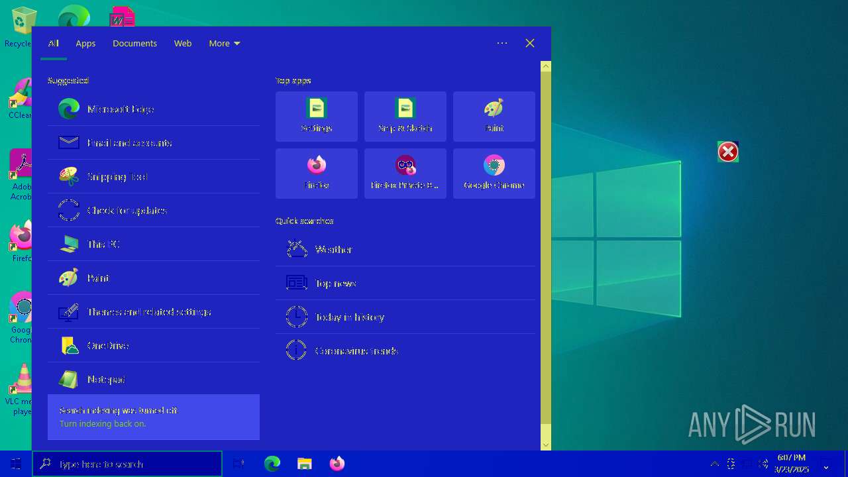The image size is (848, 477).
Task: Switch to the Apps search tab
Action: [x=85, y=43]
